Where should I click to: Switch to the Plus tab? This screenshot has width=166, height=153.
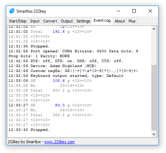[132, 21]
